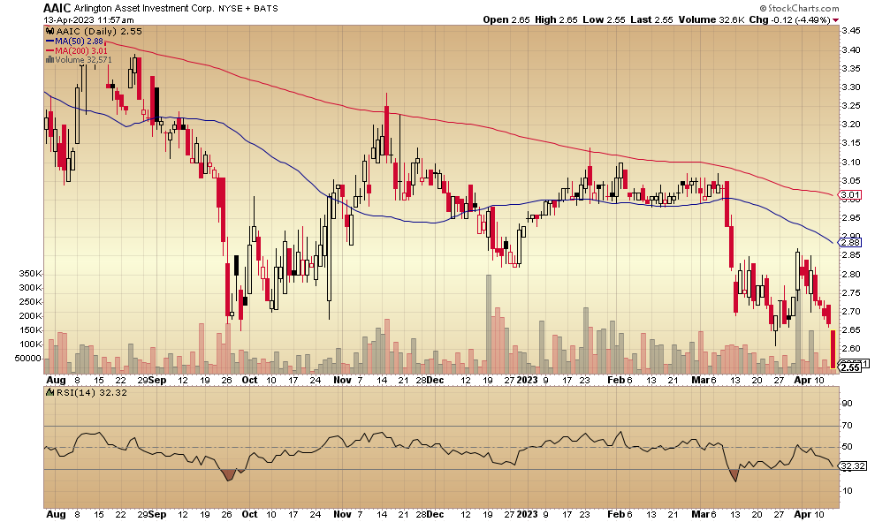Select the red MA(200) legend line swatch
Screen dimensions: 875x522
point(49,50)
